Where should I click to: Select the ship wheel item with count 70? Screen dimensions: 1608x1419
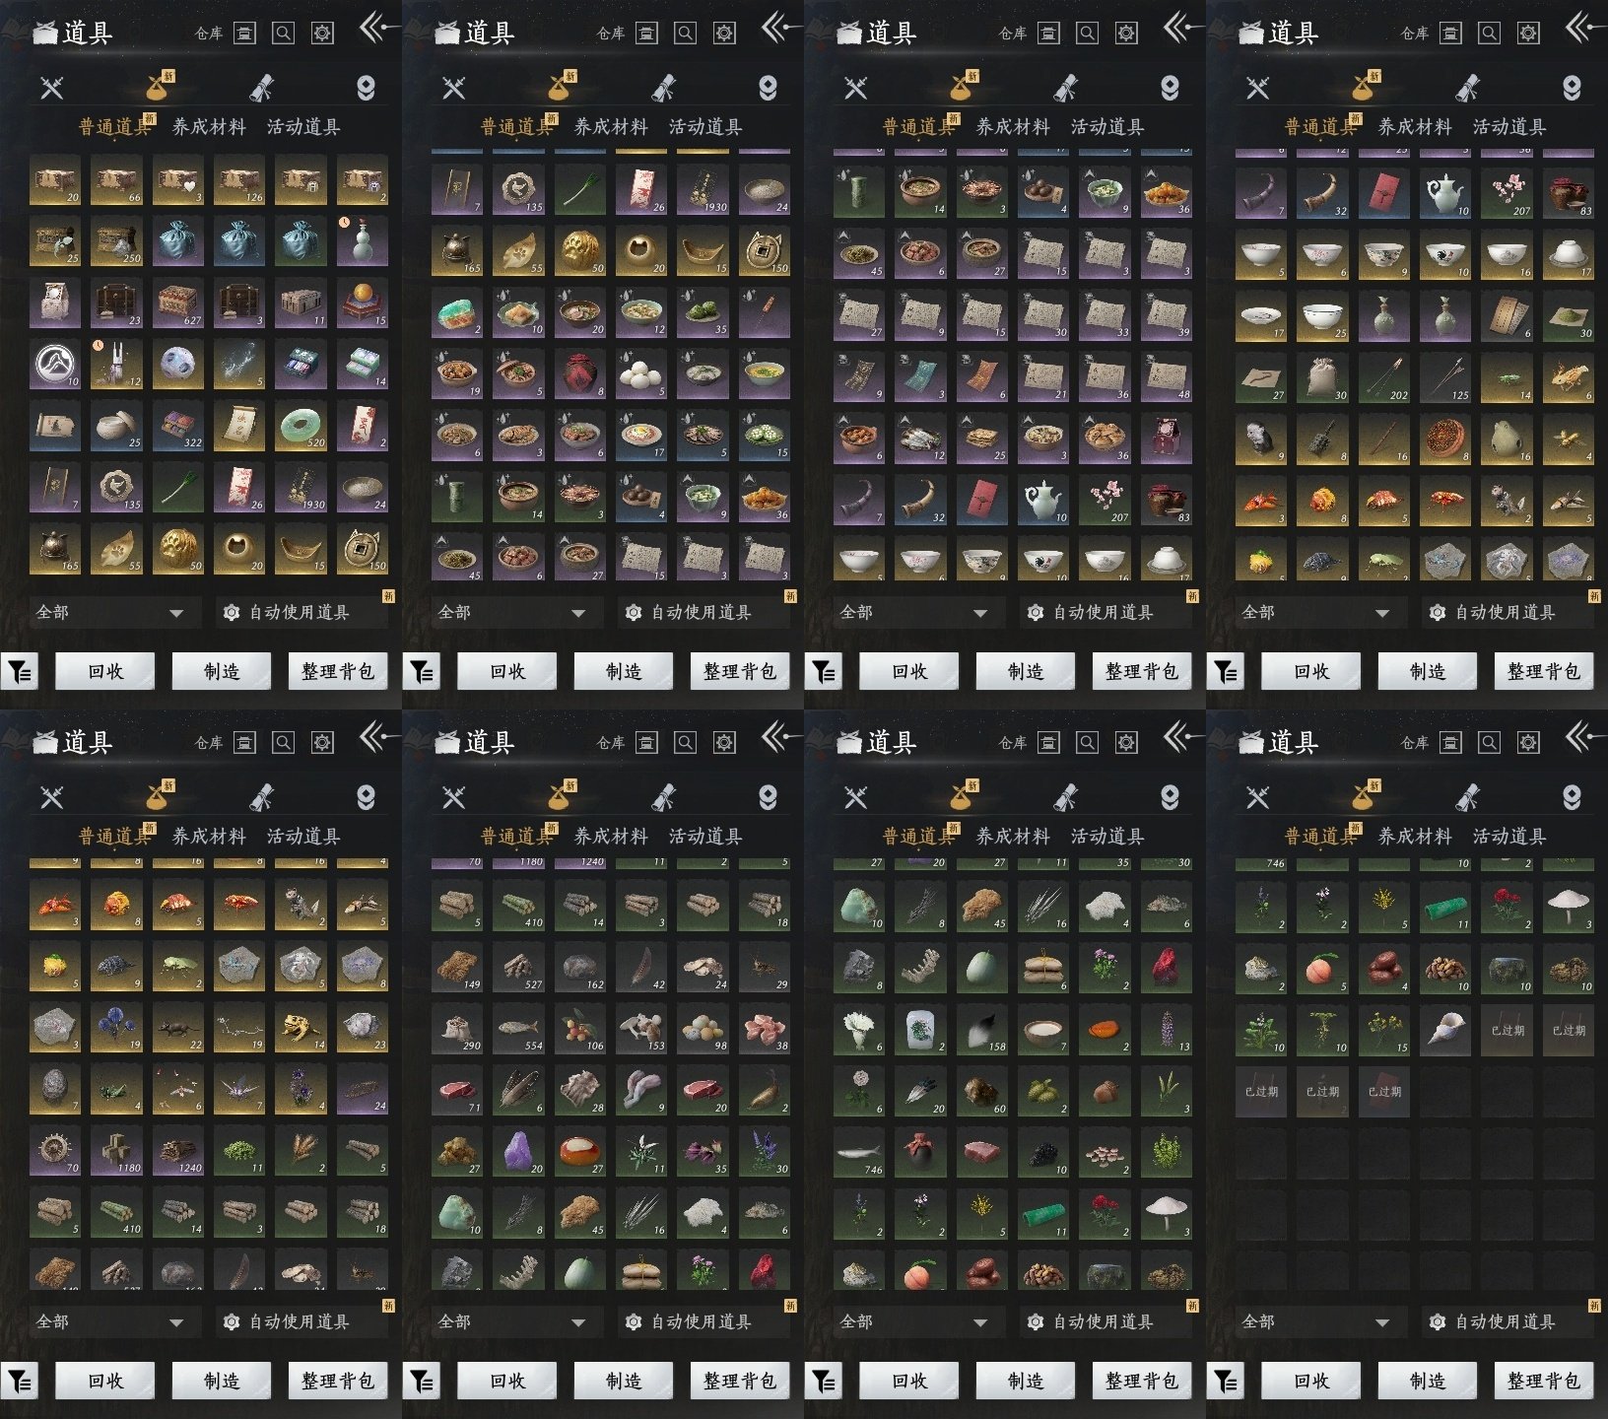point(55,1149)
